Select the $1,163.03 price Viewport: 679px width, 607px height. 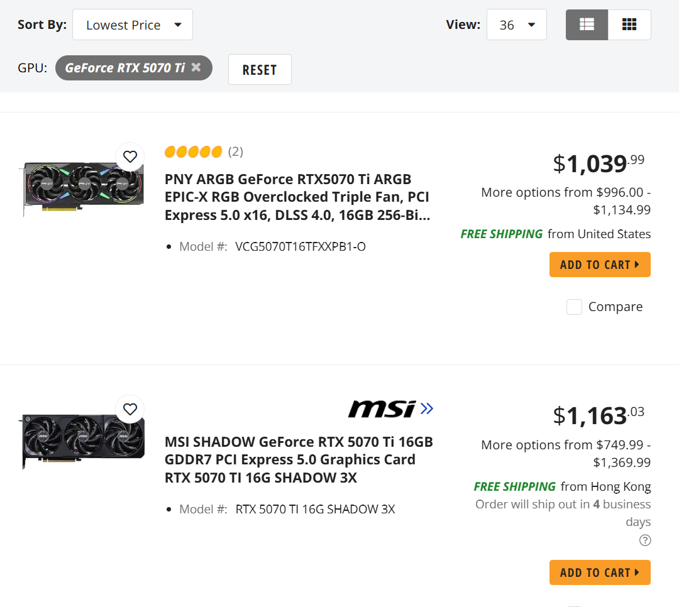coord(599,416)
